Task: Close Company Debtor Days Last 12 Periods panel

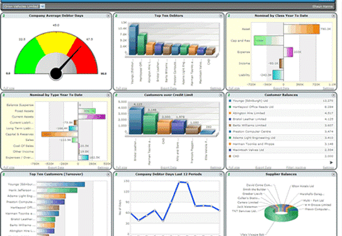Action: pyautogui.click(x=220, y=174)
